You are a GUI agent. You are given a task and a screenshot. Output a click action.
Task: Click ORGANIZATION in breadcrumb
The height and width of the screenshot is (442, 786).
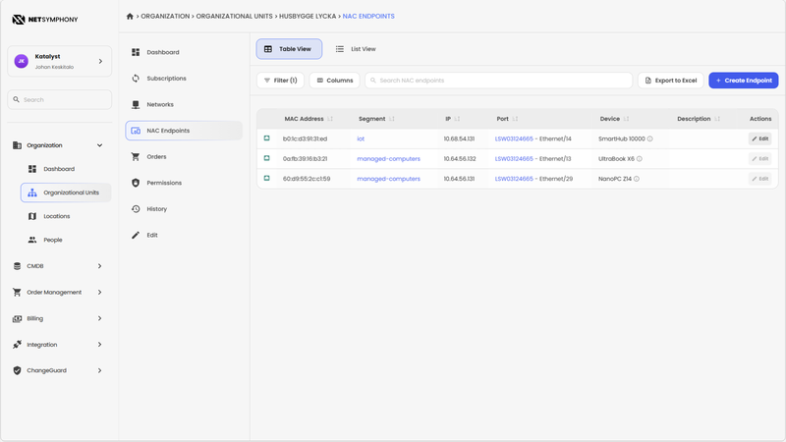point(165,16)
